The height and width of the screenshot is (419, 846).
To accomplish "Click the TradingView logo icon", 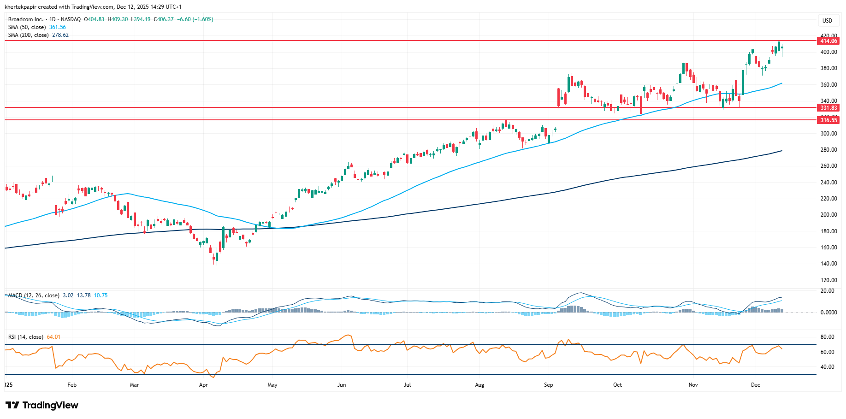I will (x=12, y=405).
